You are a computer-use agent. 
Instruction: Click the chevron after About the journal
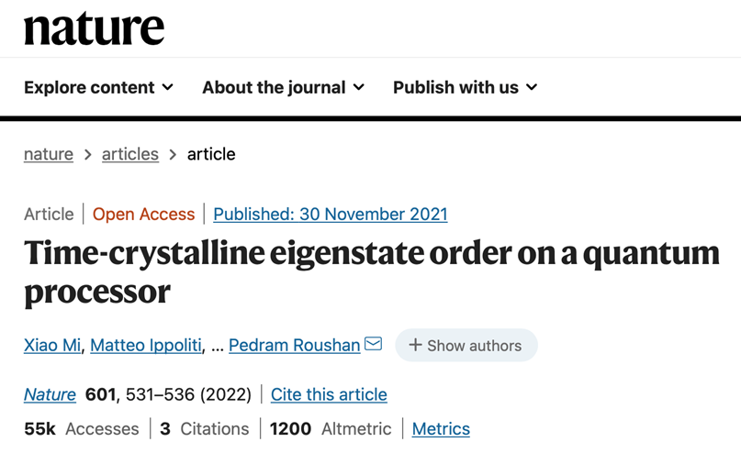point(359,87)
